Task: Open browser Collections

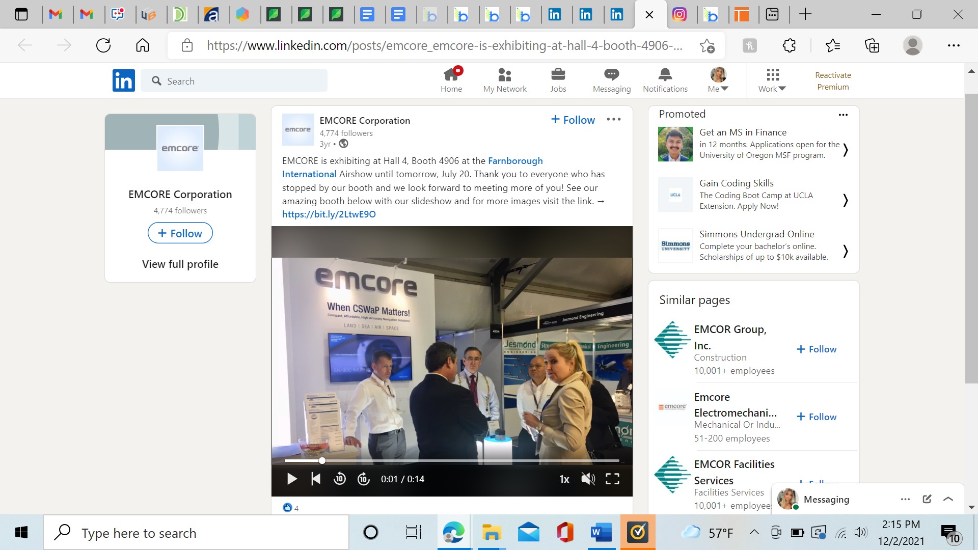Action: click(872, 46)
